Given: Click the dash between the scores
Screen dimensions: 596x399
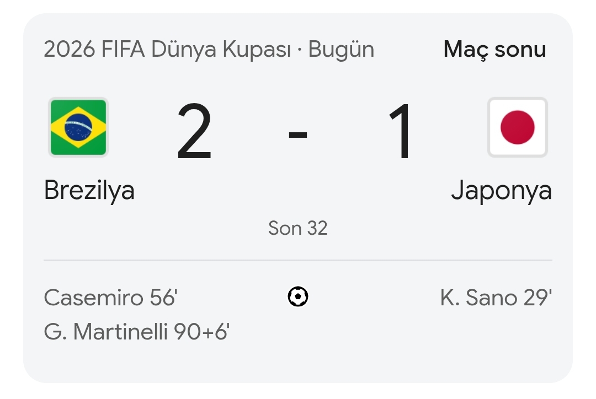Looking at the screenshot, I should pos(297,135).
